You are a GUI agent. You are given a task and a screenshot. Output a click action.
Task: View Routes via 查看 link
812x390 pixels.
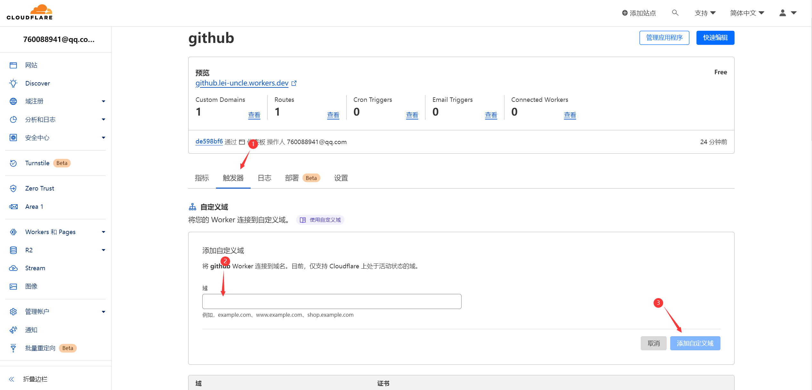333,115
